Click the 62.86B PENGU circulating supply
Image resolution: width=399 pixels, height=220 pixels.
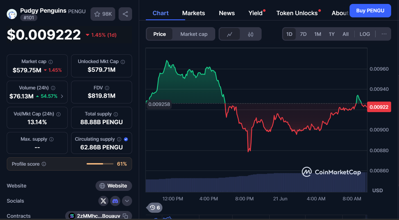click(x=101, y=147)
